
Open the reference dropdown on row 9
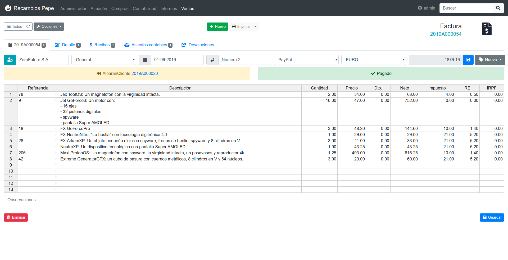[x=55, y=165]
